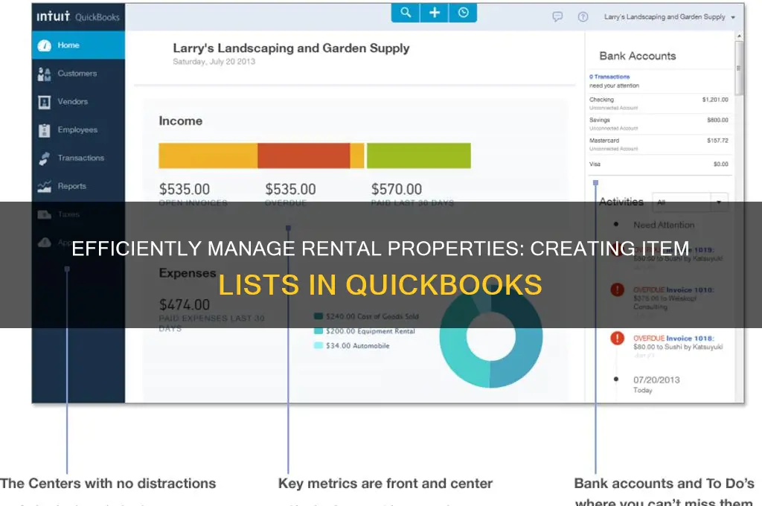
Task: Open the recent transactions clock icon
Action: click(x=463, y=12)
